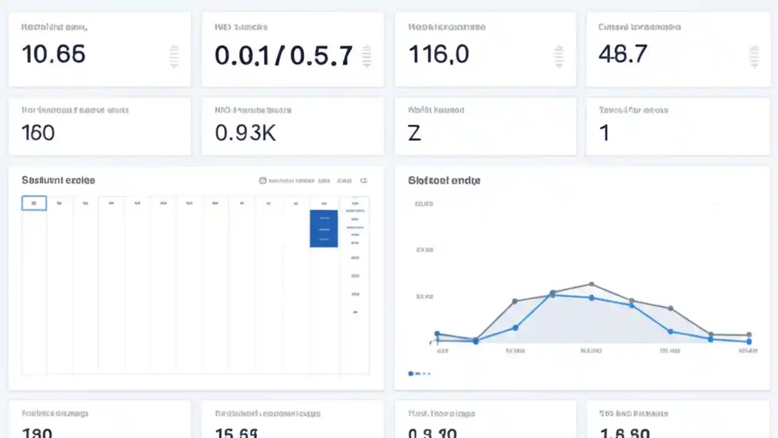This screenshot has height=438, width=778.
Task: Toggle the blue series in the line chart legend
Action: point(411,374)
